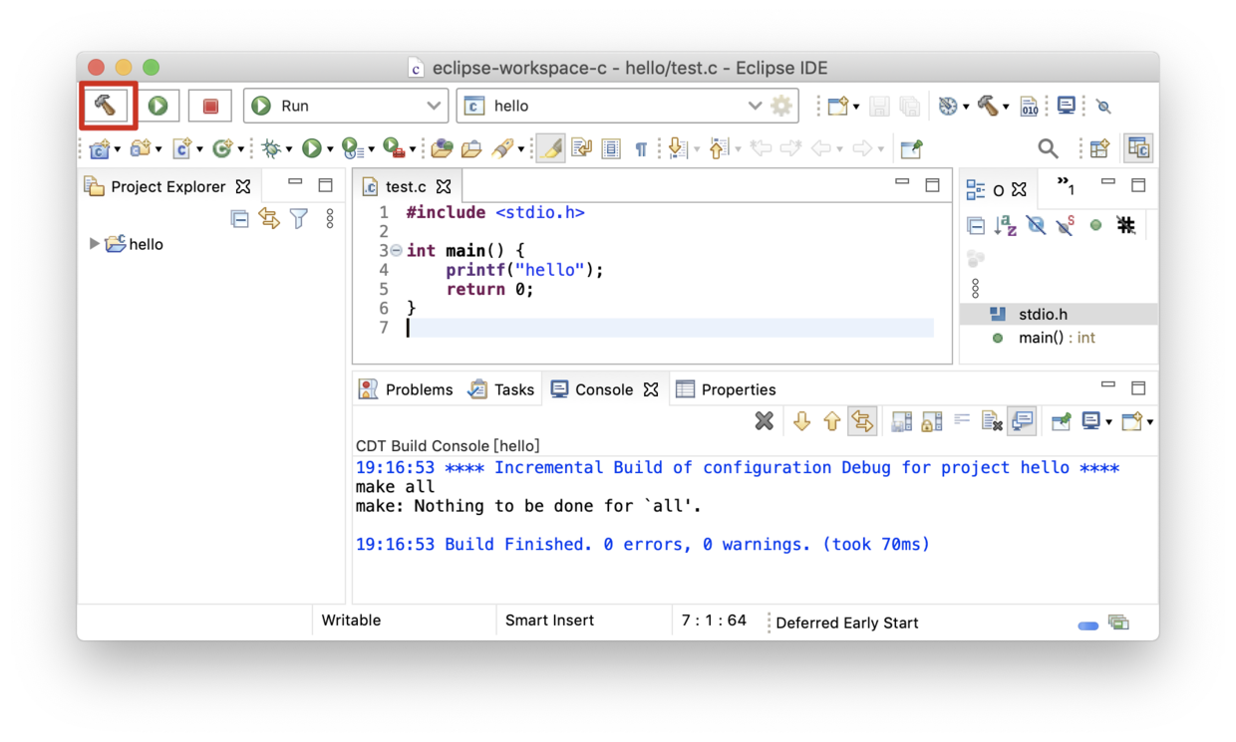This screenshot has height=742, width=1236.
Task: Open the Progress view icon in status bar
Action: pos(1118,622)
